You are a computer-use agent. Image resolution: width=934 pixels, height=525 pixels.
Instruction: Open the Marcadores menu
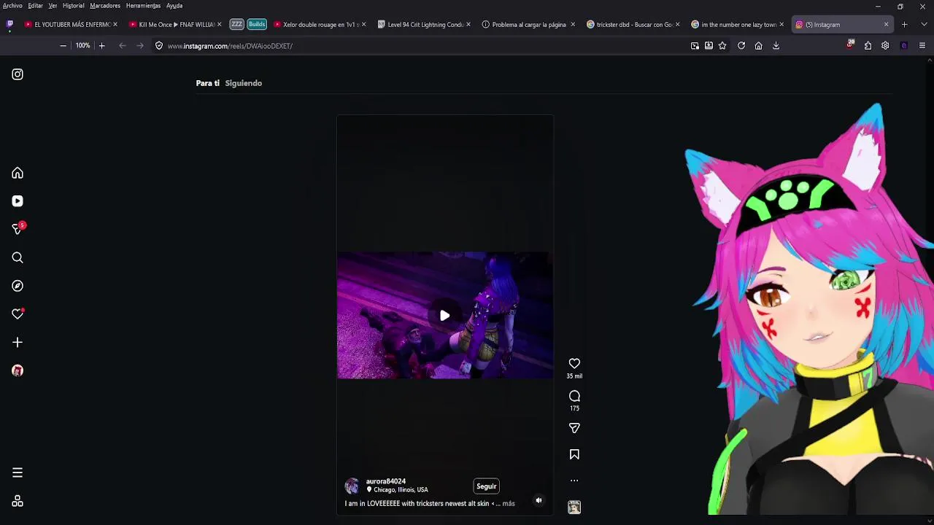point(105,6)
